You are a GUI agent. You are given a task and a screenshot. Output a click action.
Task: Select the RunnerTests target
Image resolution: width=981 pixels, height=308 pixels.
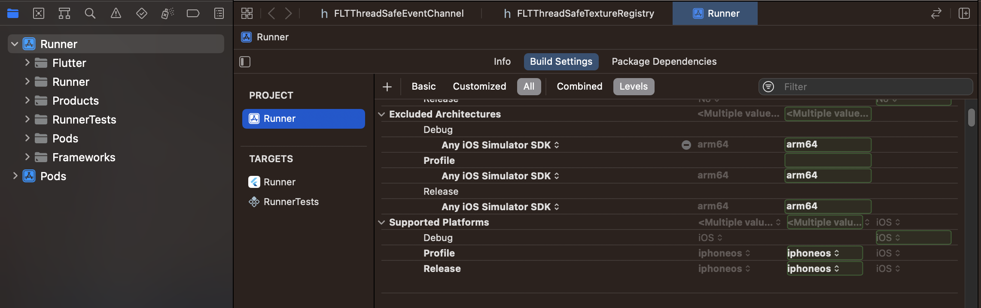click(283, 202)
